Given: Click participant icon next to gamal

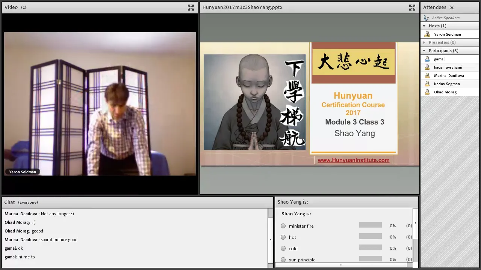Looking at the screenshot, I should click(427, 59).
